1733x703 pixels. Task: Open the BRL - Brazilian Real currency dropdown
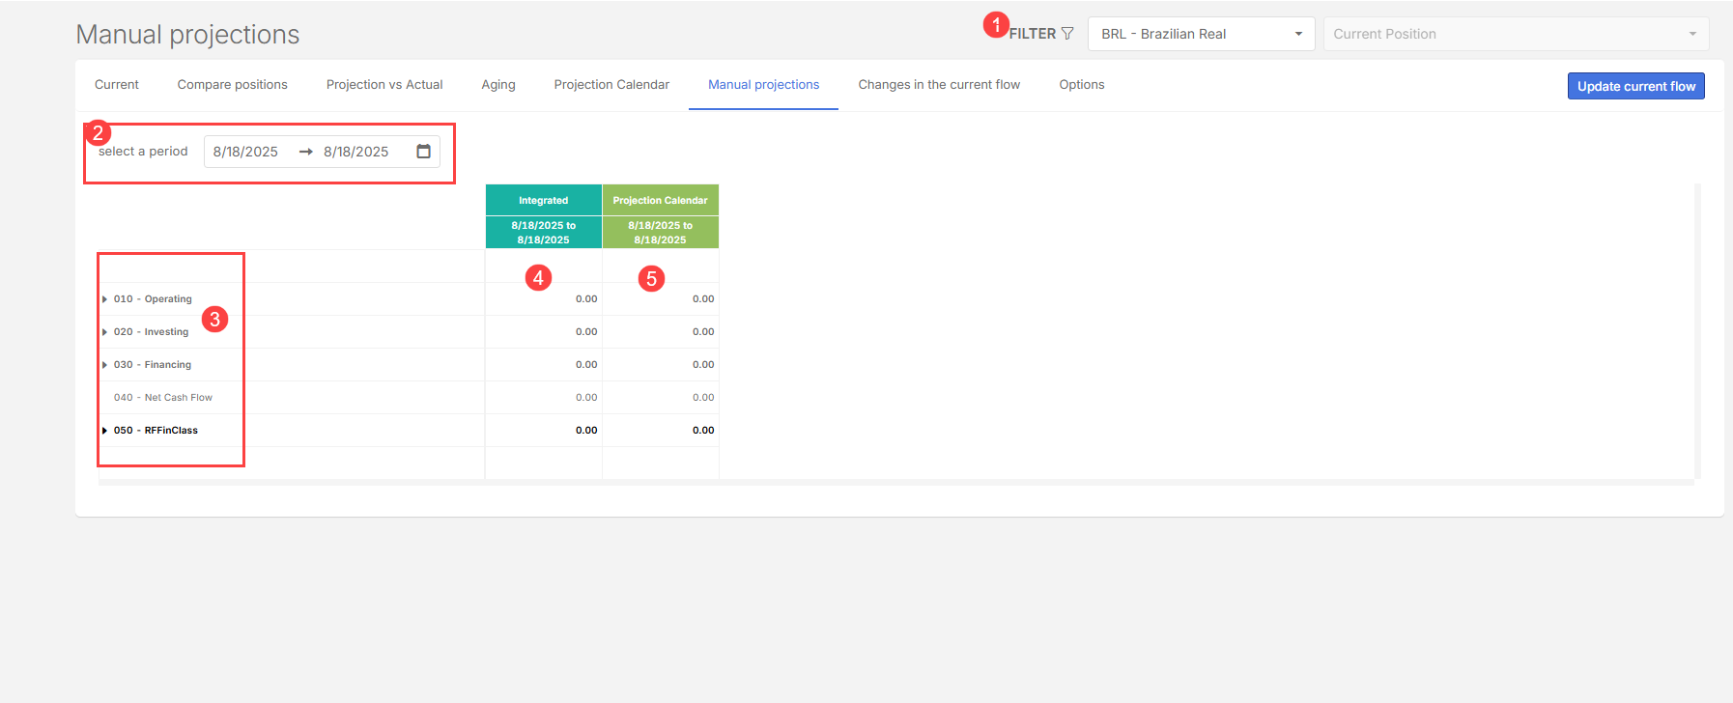[x=1201, y=34]
